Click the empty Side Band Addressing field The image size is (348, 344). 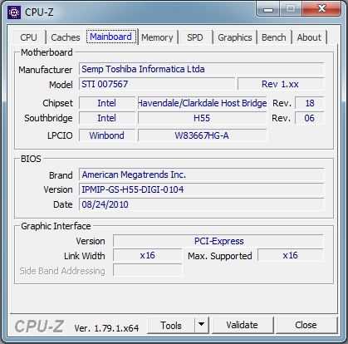point(148,270)
